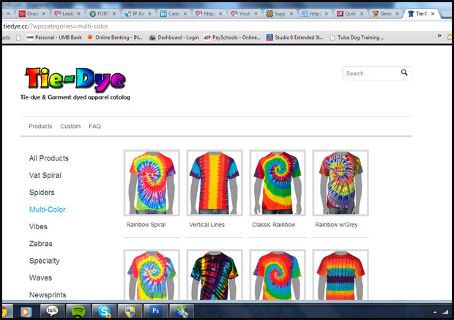Select Vibes category
This screenshot has height=320, width=454.
38,227
